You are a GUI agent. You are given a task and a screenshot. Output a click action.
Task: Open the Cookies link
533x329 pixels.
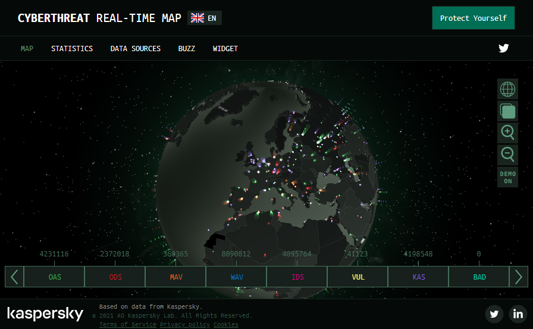tap(226, 325)
